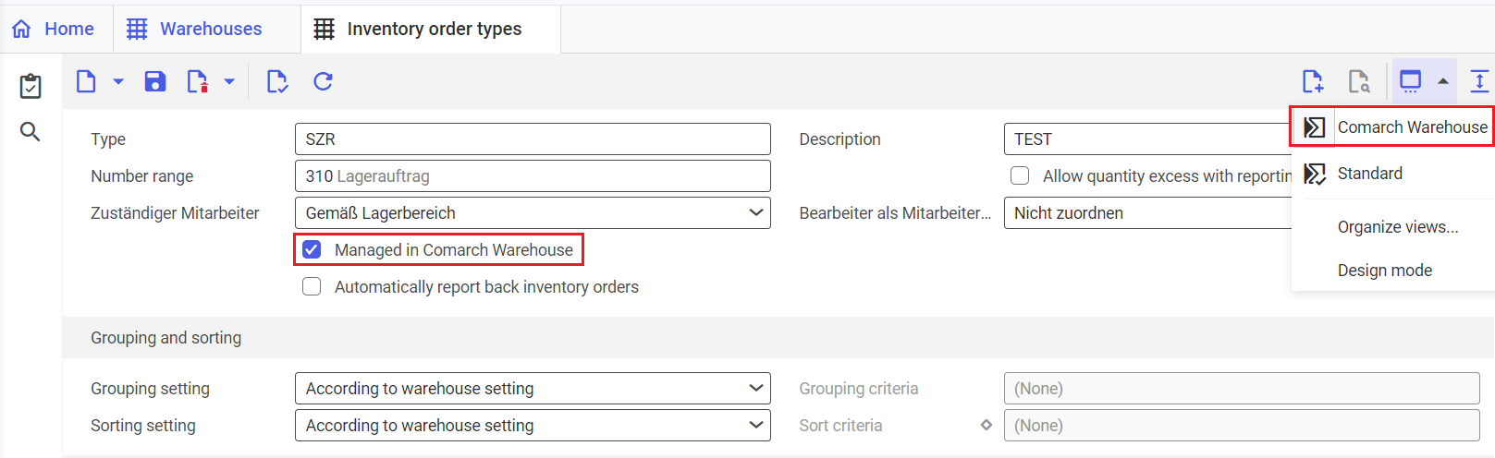1495x458 pixels.
Task: Click the add document icon
Action: tap(1313, 81)
